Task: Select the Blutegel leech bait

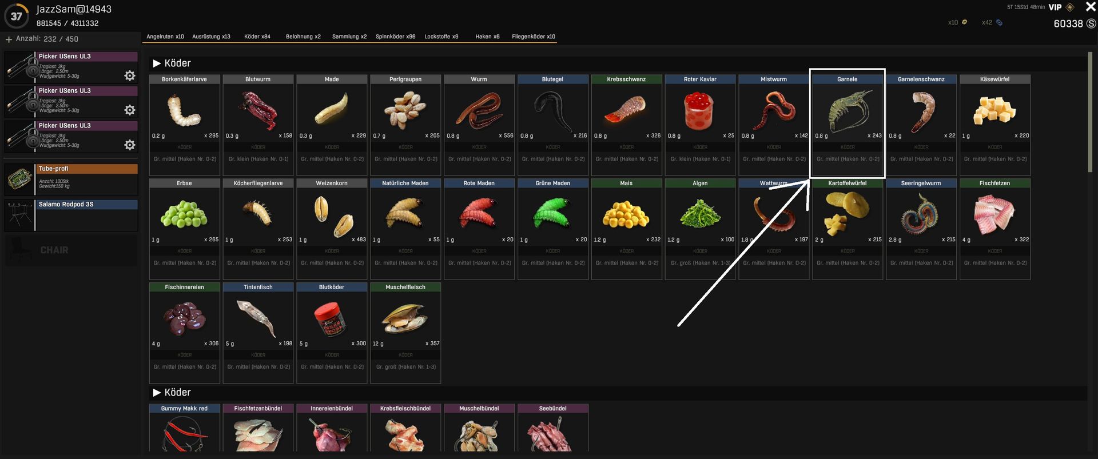Action: pos(552,125)
